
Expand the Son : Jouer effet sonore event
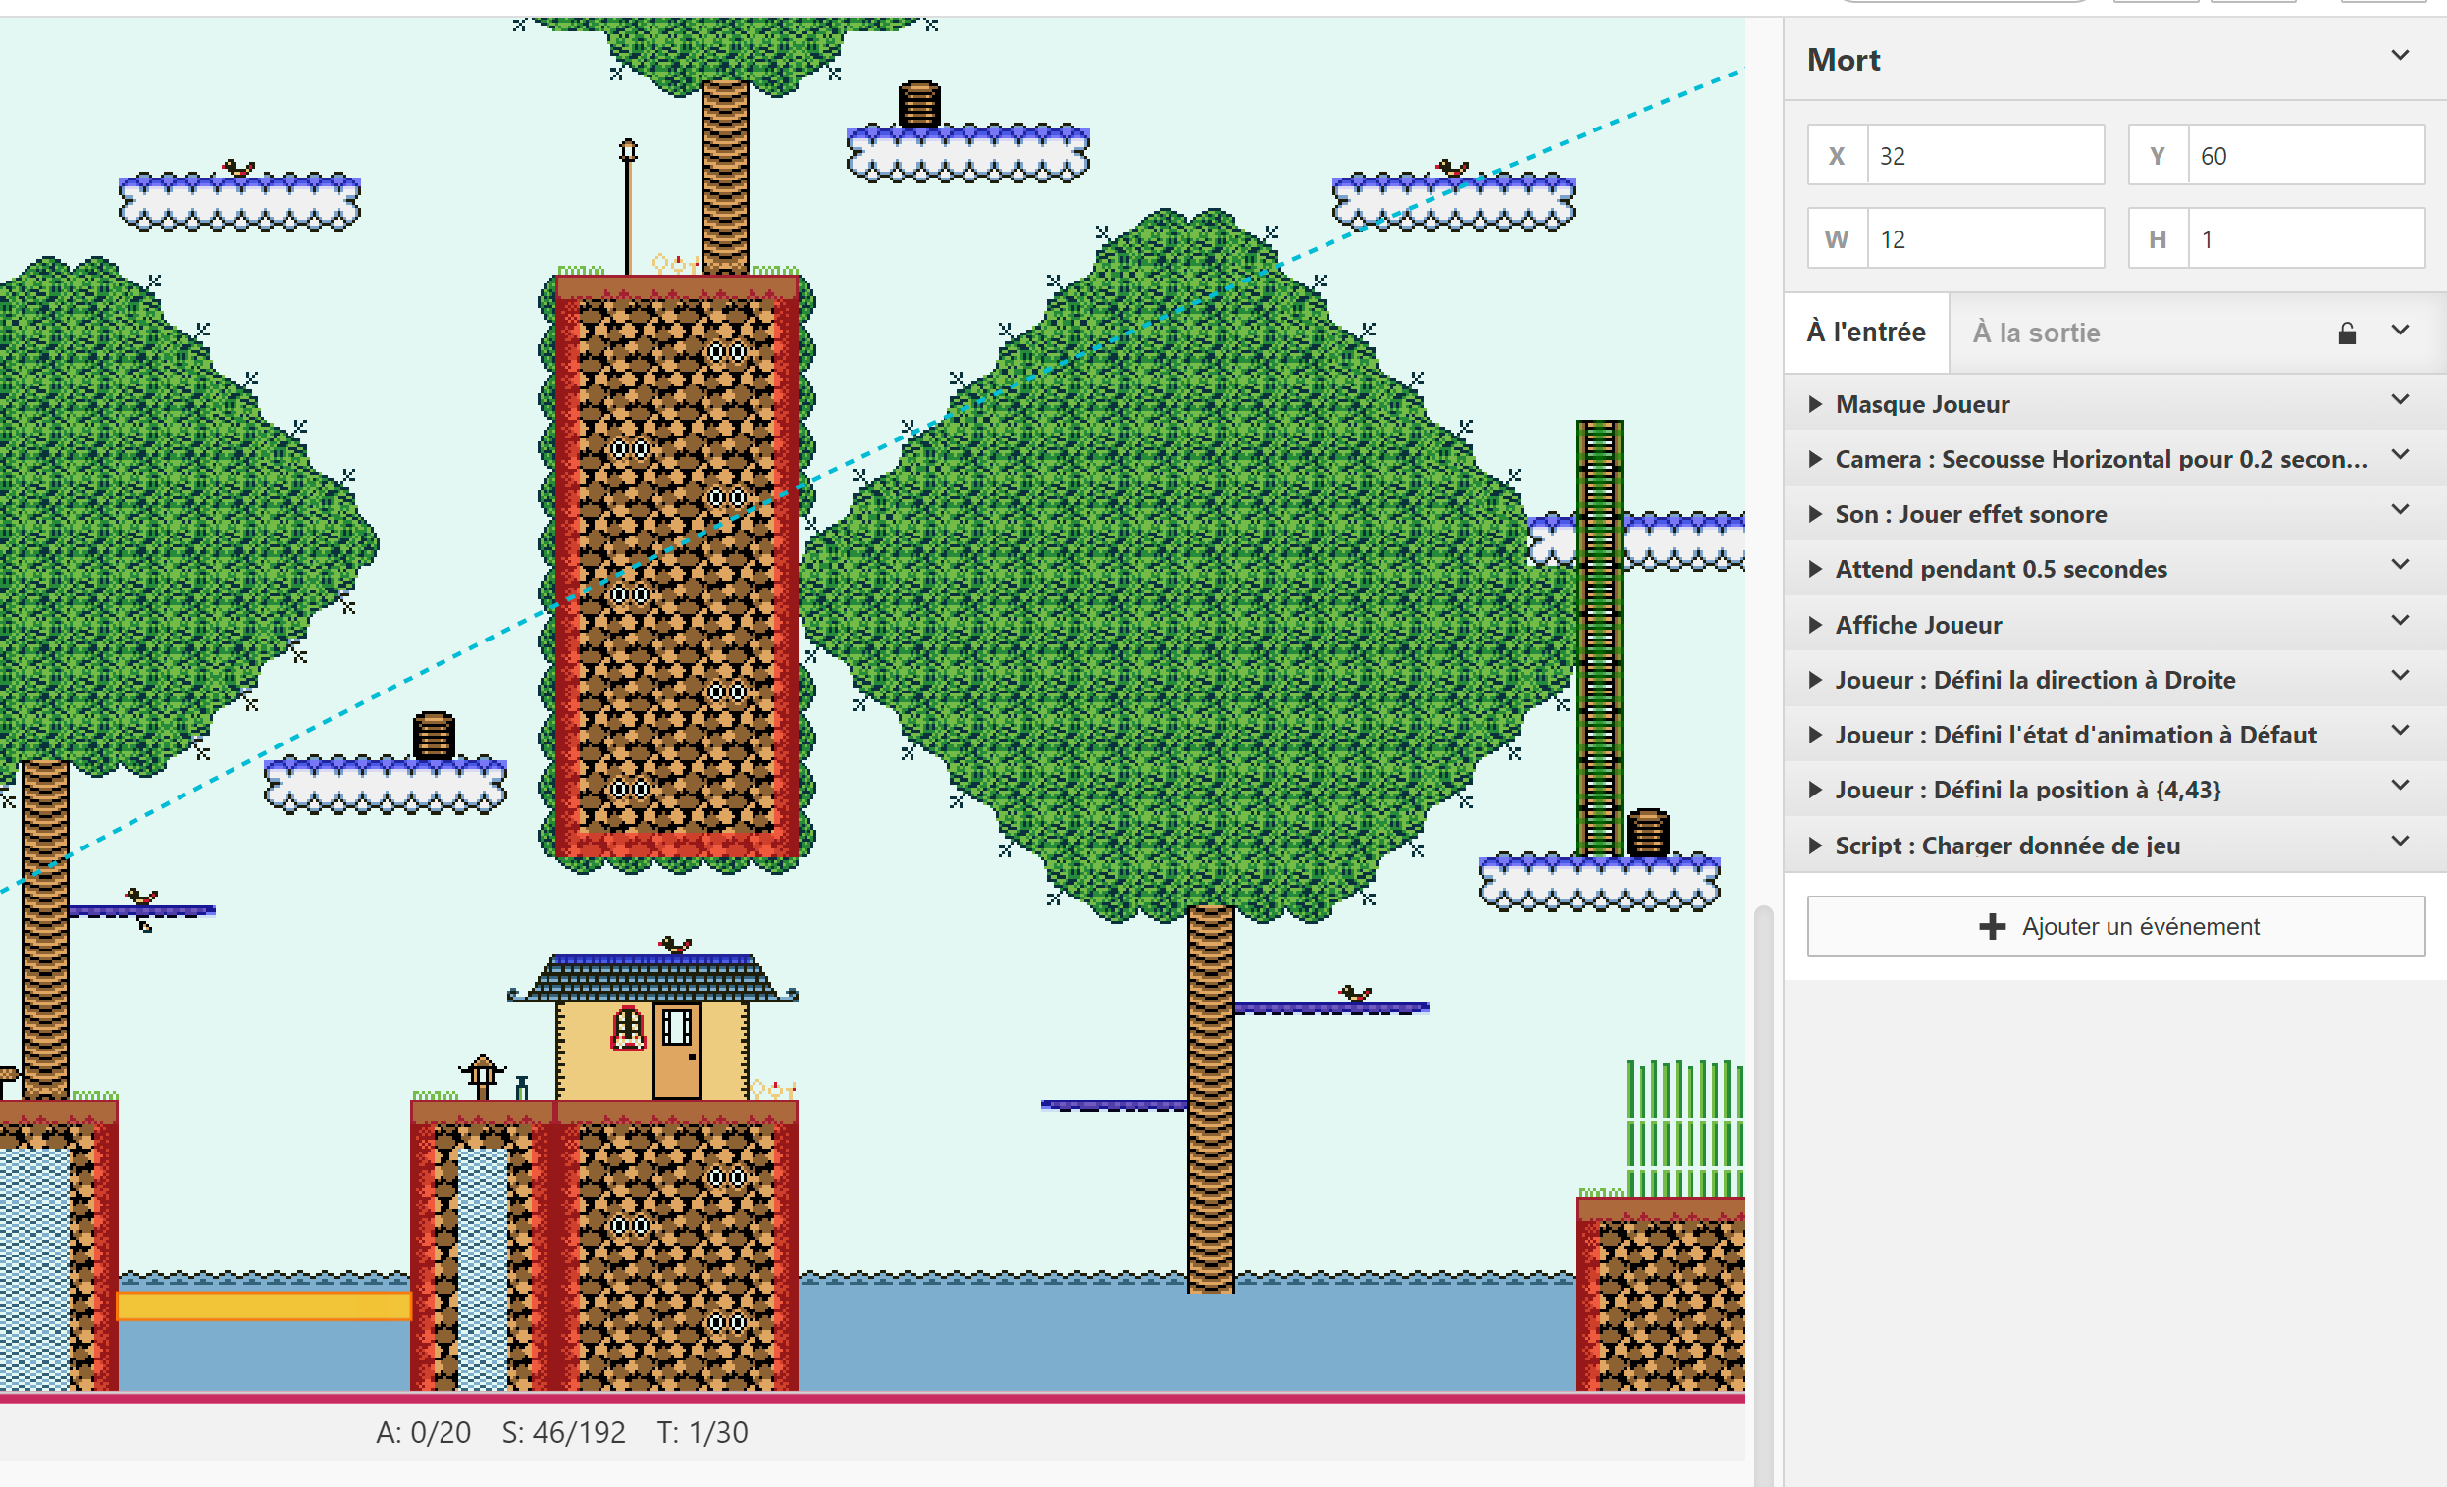(1815, 514)
